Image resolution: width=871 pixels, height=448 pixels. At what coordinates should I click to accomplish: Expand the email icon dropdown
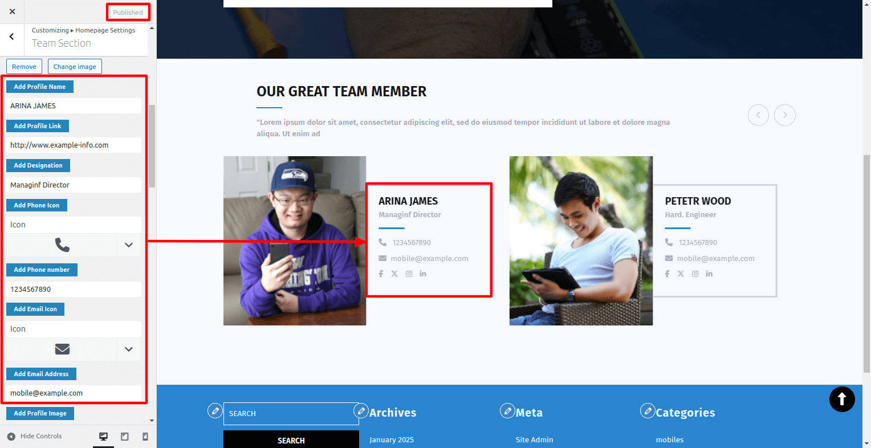tap(129, 349)
